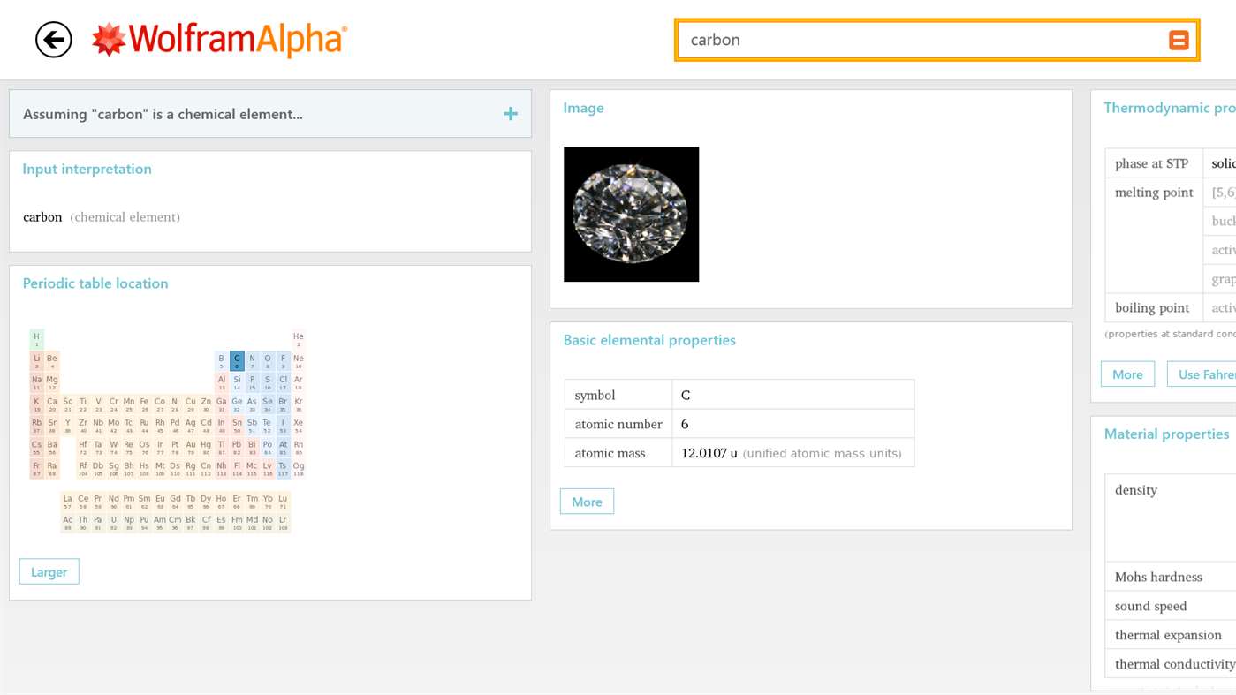Click the melting point row in Thermodynamic properties

pyautogui.click(x=1153, y=192)
